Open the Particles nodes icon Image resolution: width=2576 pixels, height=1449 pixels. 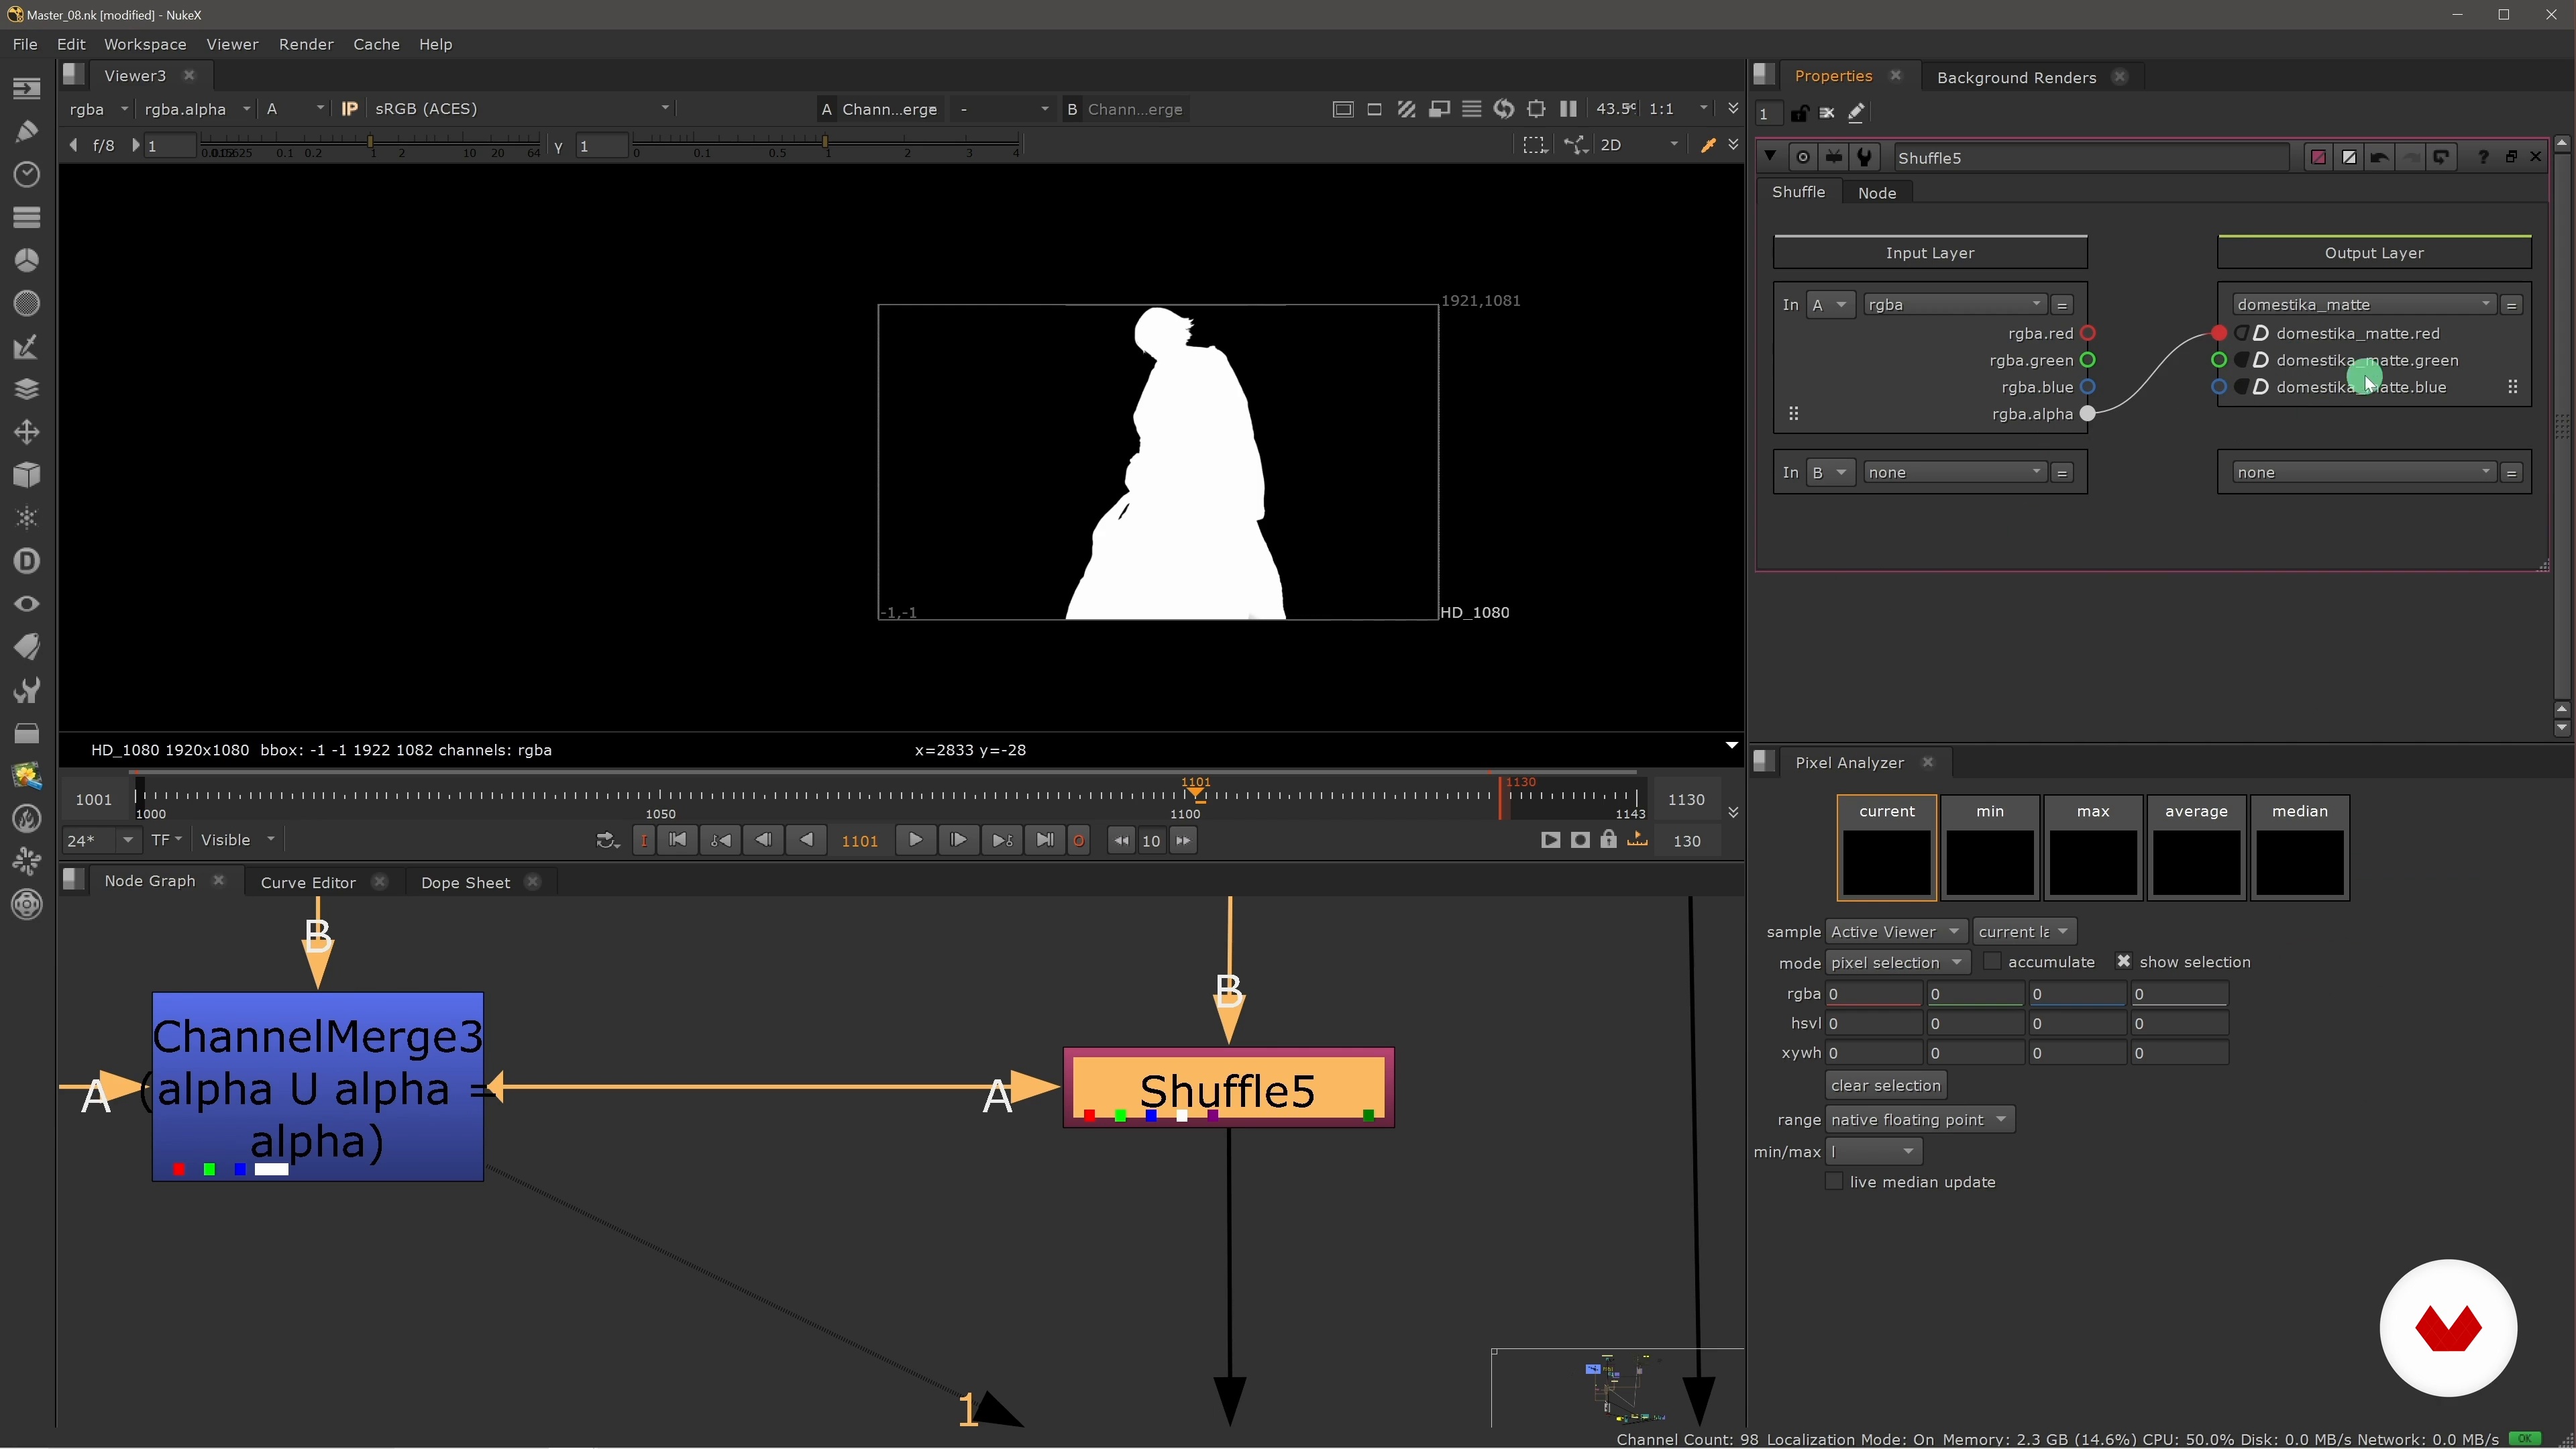27,518
